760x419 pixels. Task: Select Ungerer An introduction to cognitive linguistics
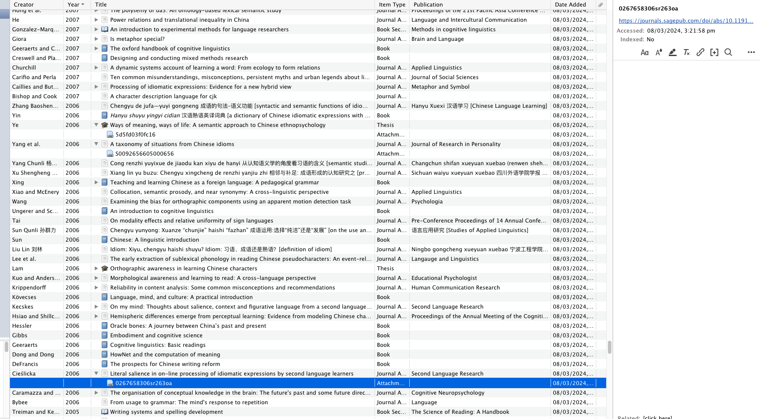(x=308, y=211)
